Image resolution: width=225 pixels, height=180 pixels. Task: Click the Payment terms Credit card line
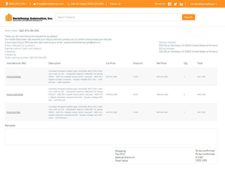tap(23, 49)
